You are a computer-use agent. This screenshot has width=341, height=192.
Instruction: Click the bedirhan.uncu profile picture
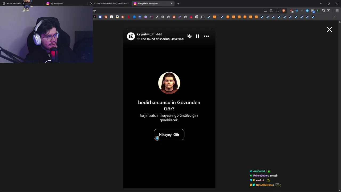pos(169,83)
